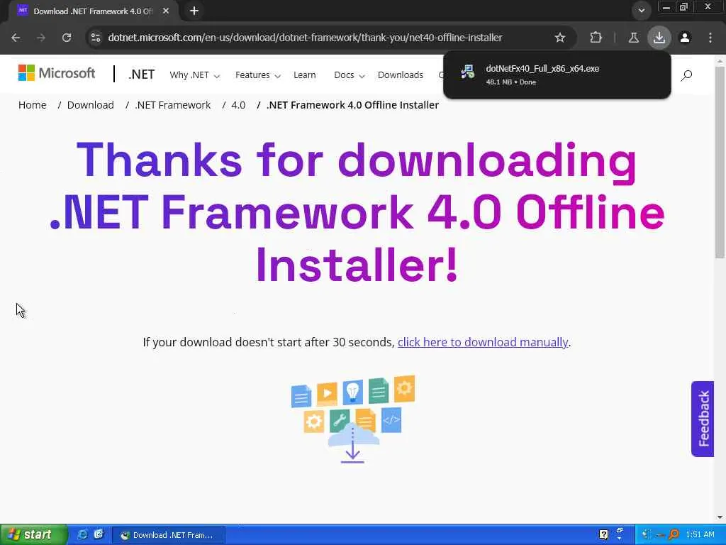
Task: Open the Learn menu item
Action: pos(305,75)
